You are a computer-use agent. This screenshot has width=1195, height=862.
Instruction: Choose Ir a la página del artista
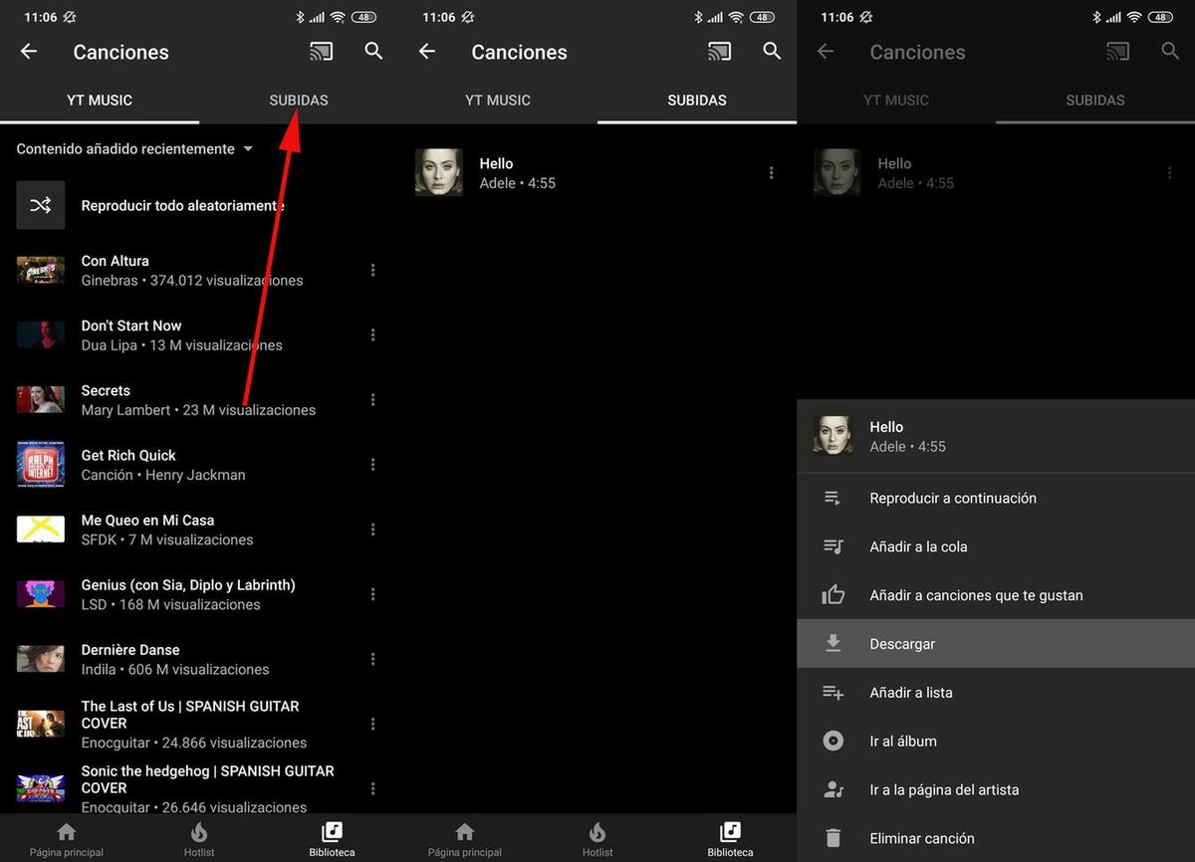coord(833,789)
